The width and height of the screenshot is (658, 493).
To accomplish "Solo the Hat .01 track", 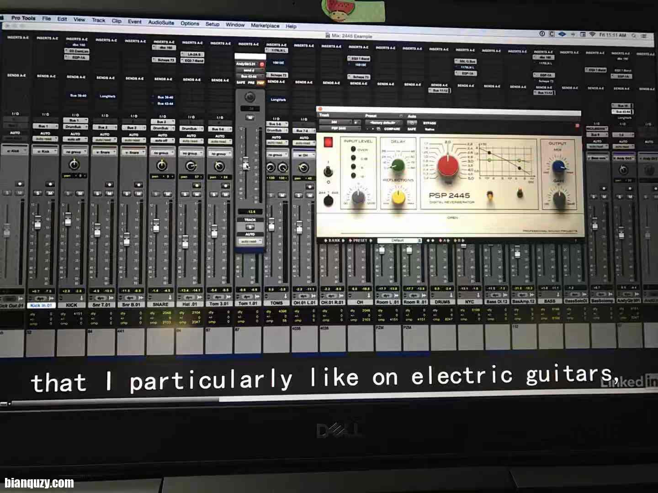I will click(x=185, y=194).
